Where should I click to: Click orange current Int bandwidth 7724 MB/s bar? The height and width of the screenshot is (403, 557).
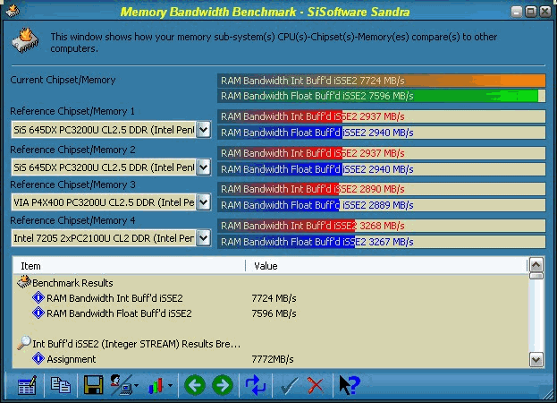[382, 81]
